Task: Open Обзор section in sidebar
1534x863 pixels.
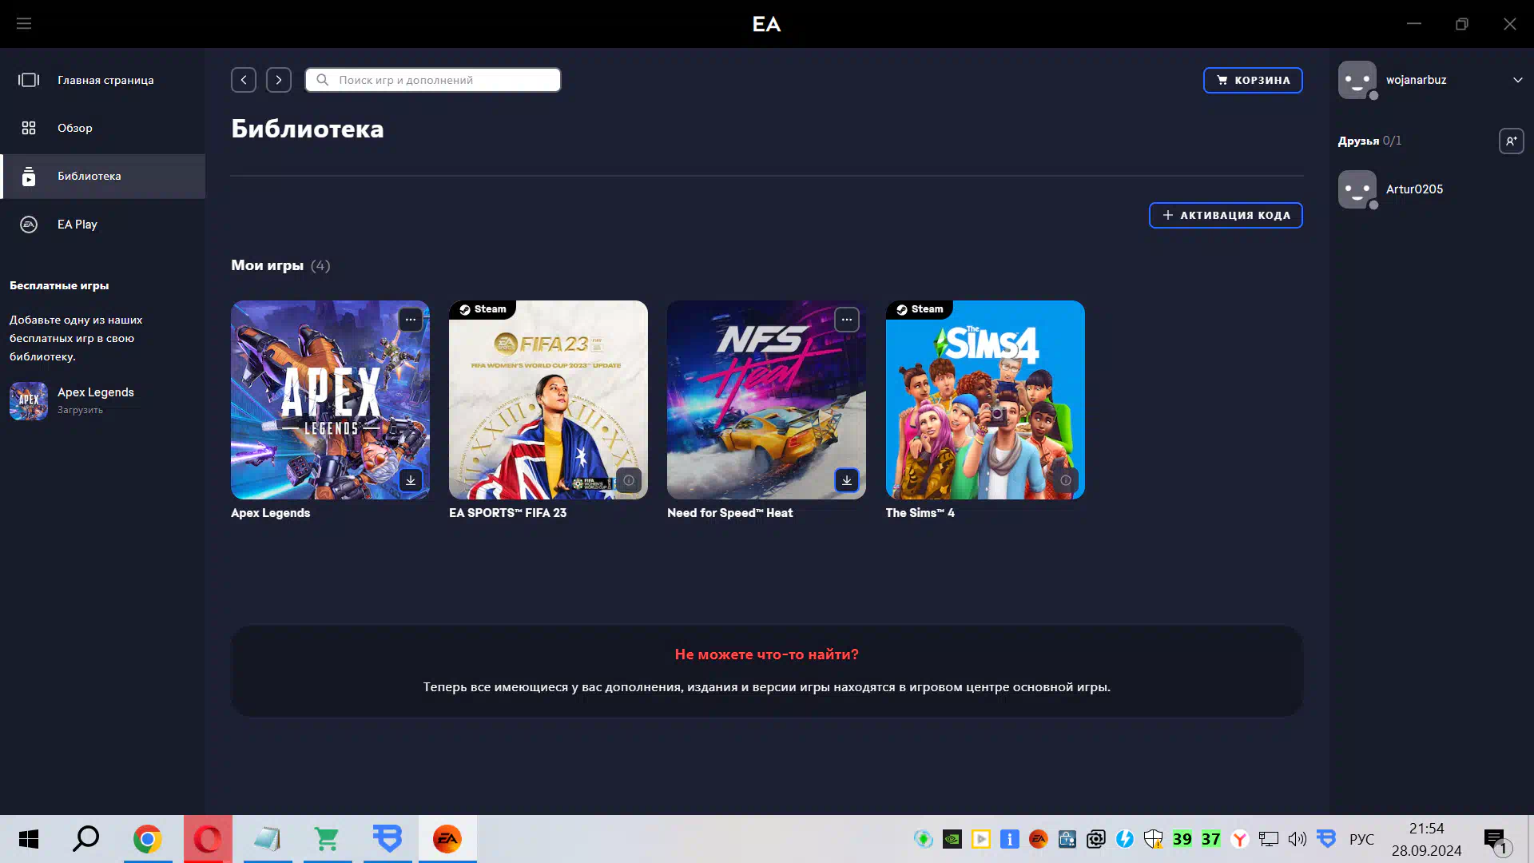Action: 102,128
